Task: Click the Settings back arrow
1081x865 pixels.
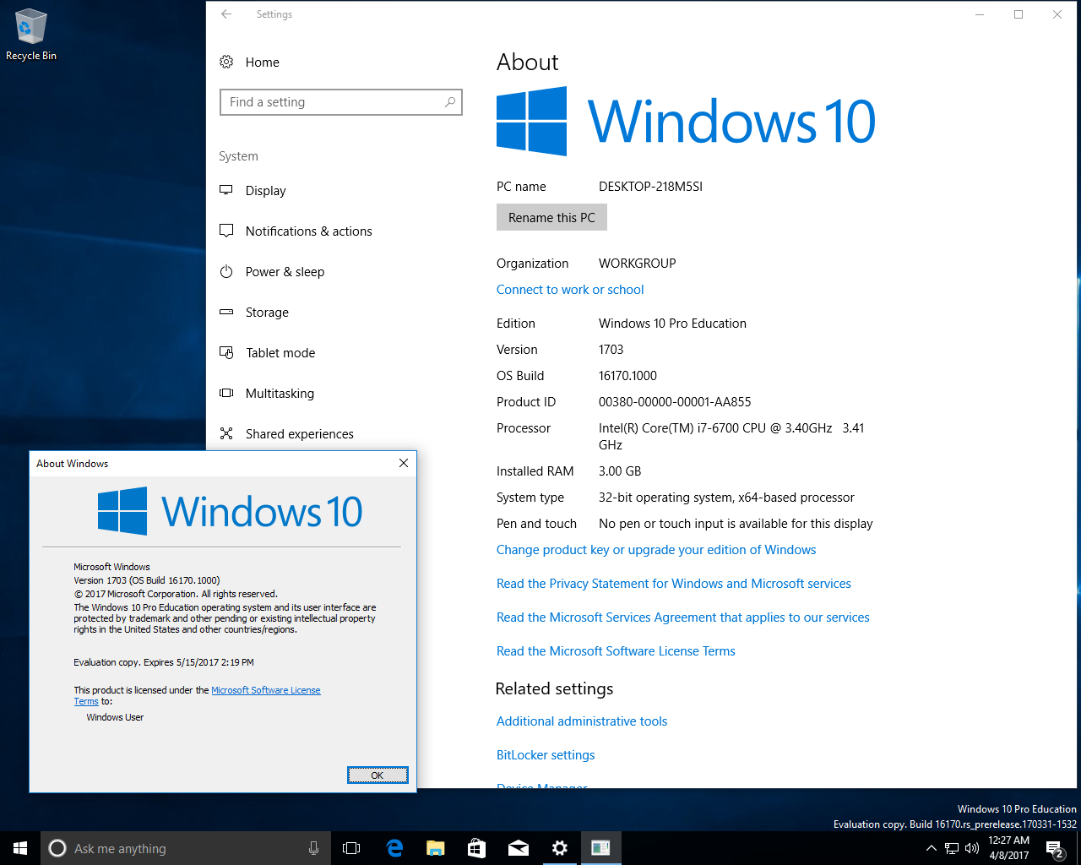Action: click(226, 14)
